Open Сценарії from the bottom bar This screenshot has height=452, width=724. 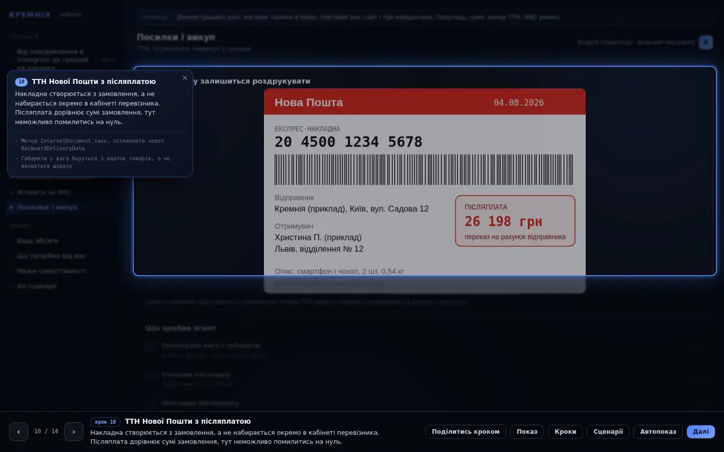point(608,432)
